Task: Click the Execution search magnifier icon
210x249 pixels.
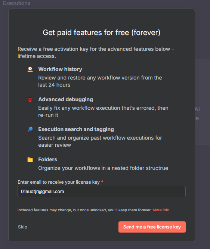Action: 30,129
